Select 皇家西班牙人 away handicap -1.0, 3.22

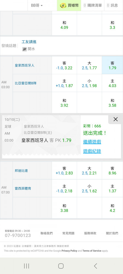click(x=64, y=65)
